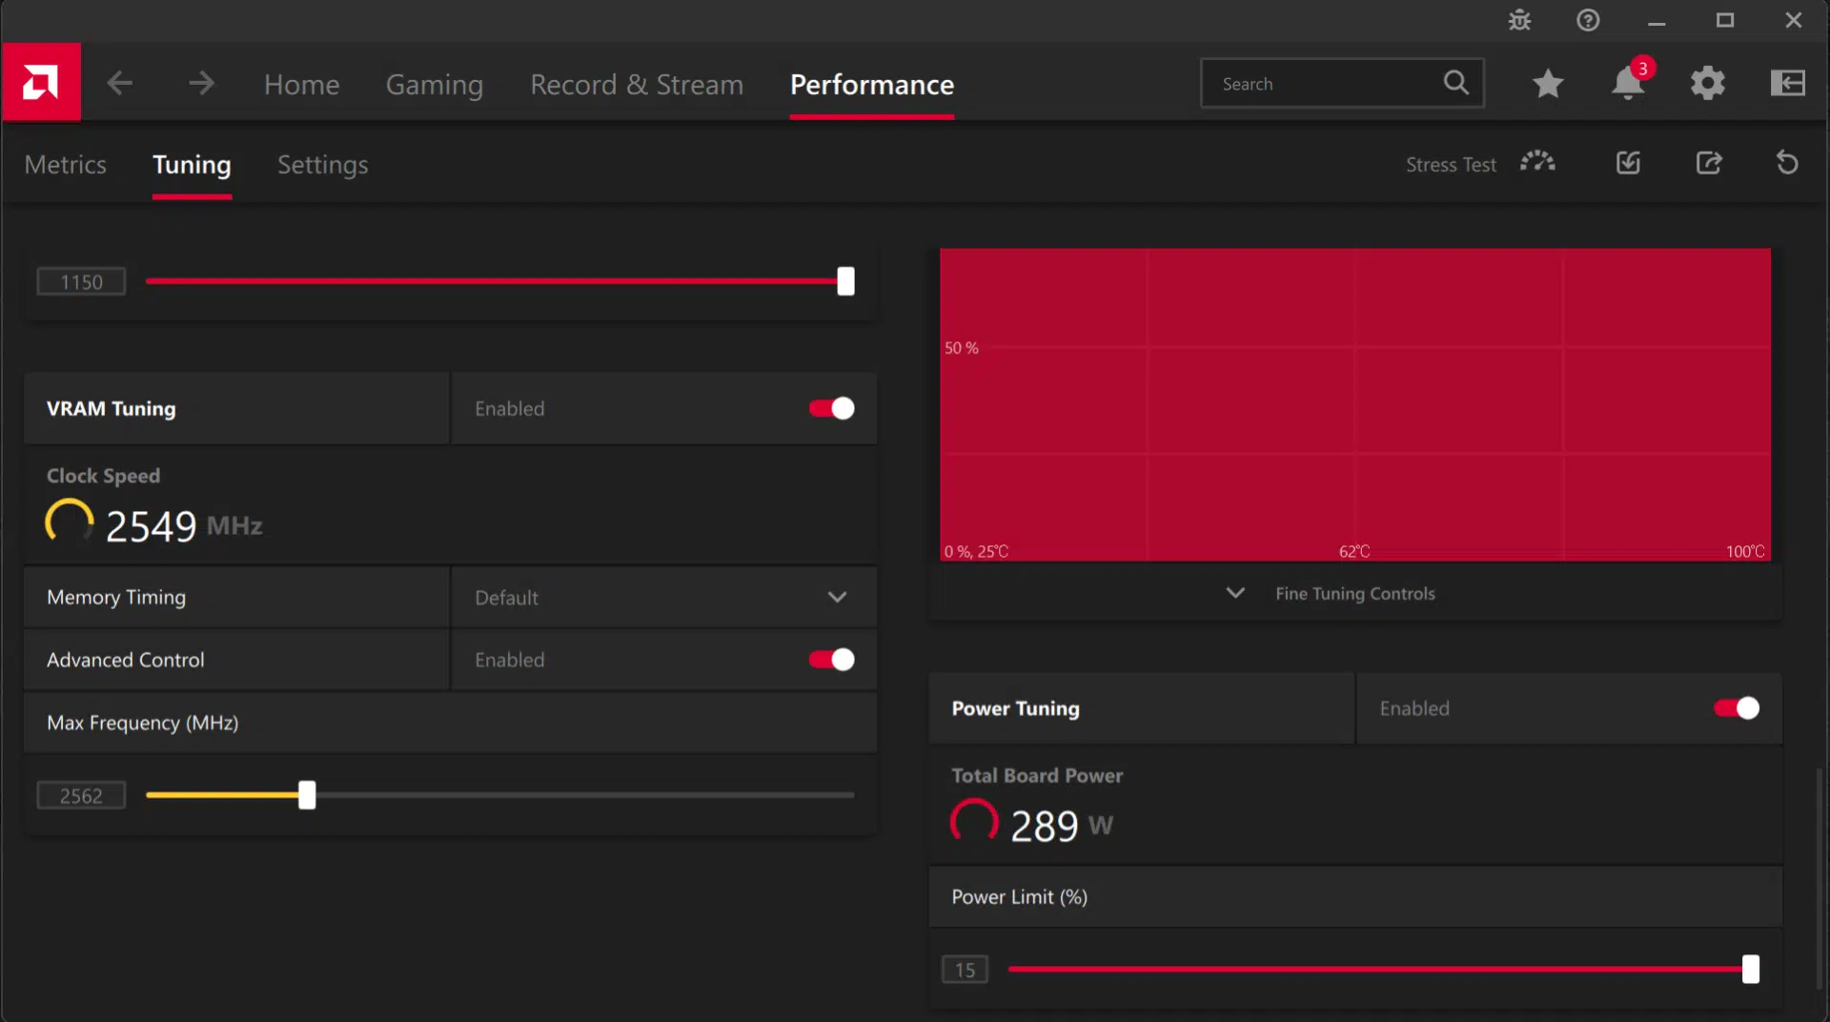1830x1022 pixels.
Task: Collapse the sidebar using the panel icon
Action: click(x=1788, y=83)
